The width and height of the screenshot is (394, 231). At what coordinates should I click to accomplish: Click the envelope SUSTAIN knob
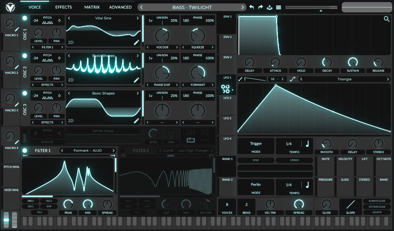353,62
